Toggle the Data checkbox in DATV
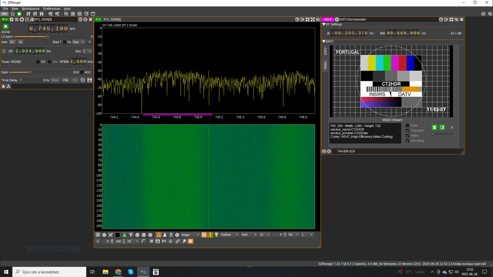493x277 pixels. coord(408,125)
